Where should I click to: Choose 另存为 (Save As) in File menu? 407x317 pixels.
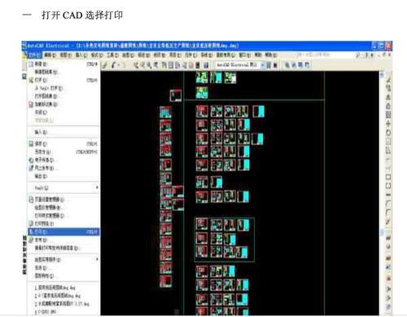click(63, 152)
